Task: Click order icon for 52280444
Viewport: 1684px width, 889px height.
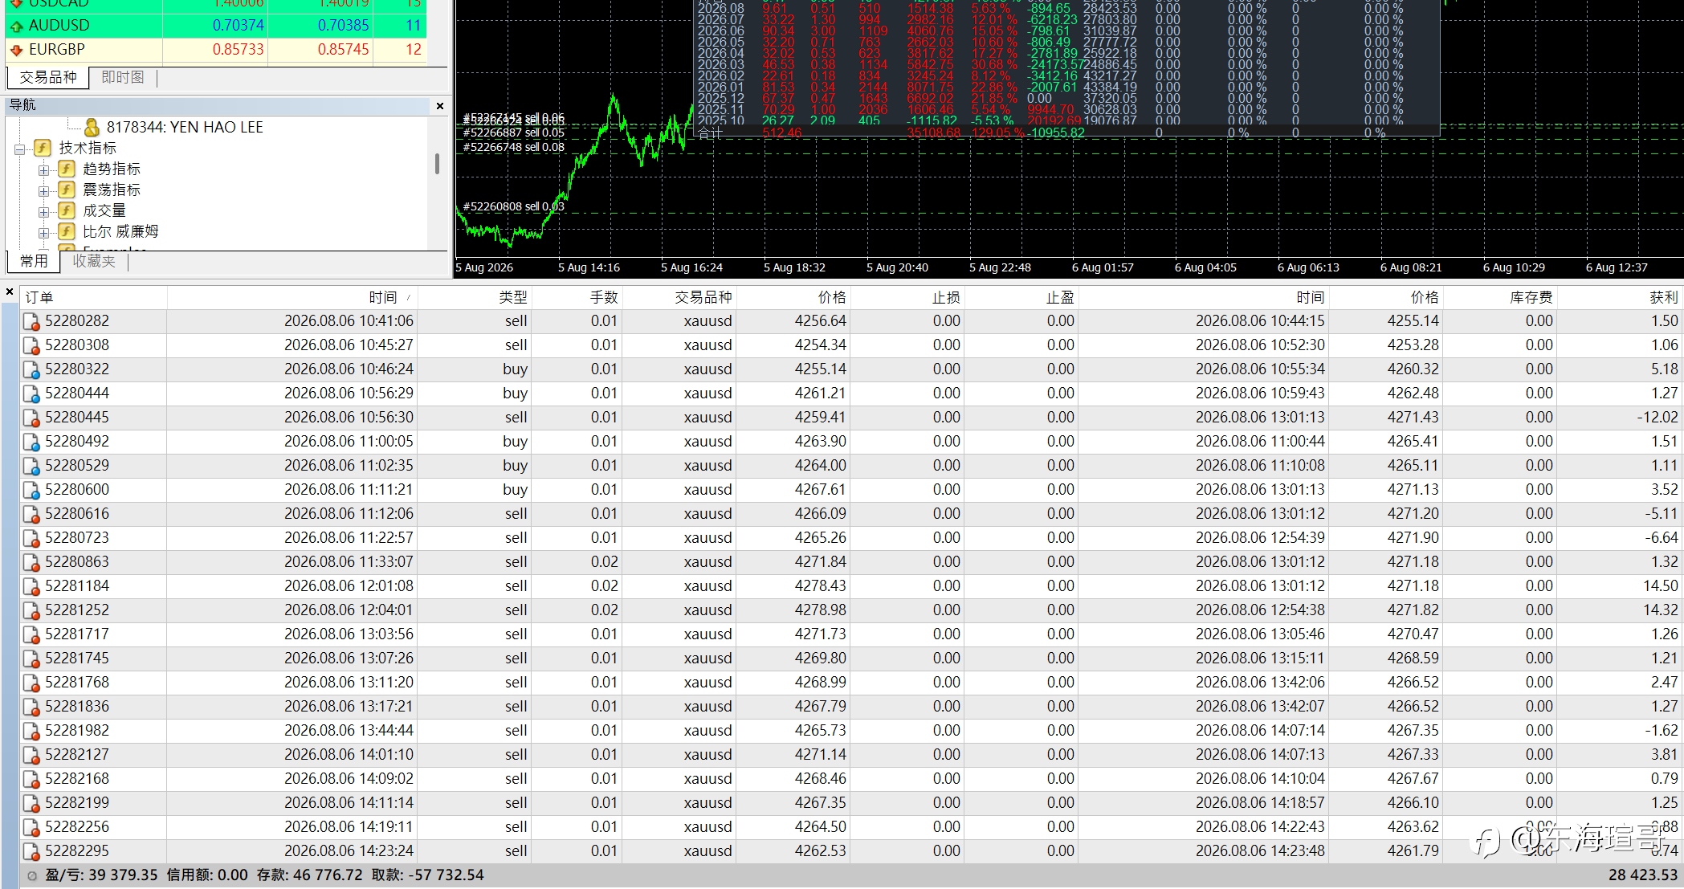Action: (x=31, y=394)
